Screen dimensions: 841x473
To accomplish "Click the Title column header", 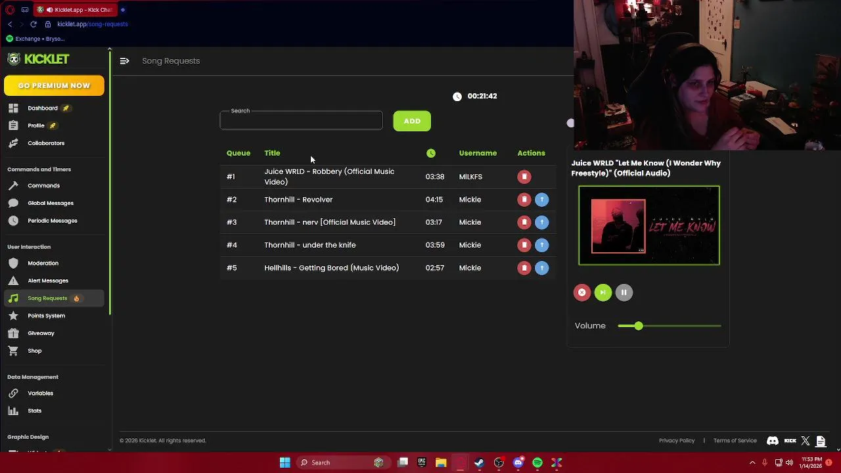I will coord(272,153).
